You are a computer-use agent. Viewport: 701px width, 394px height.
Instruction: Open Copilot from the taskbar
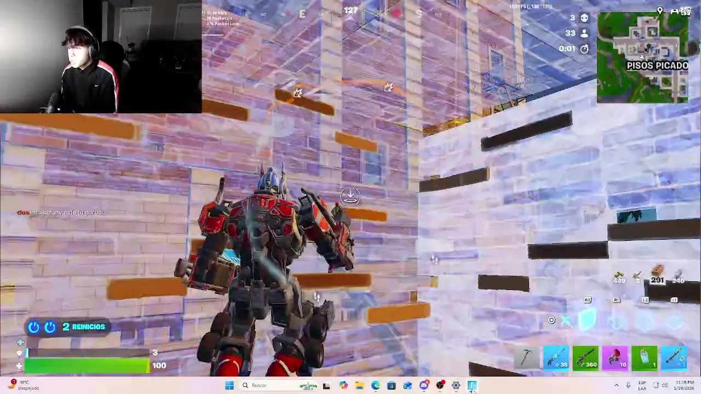(x=343, y=385)
